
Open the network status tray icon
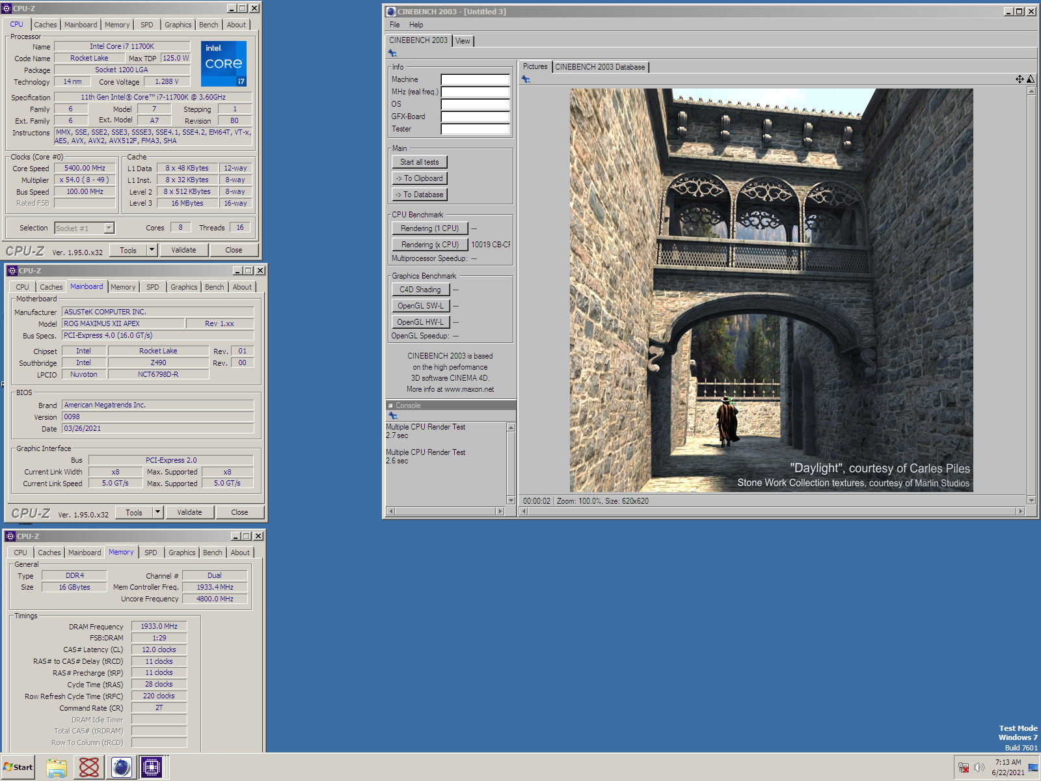pos(964,768)
